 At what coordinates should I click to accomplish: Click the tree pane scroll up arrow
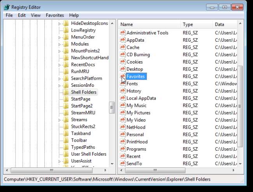pyautogui.click(x=112, y=24)
